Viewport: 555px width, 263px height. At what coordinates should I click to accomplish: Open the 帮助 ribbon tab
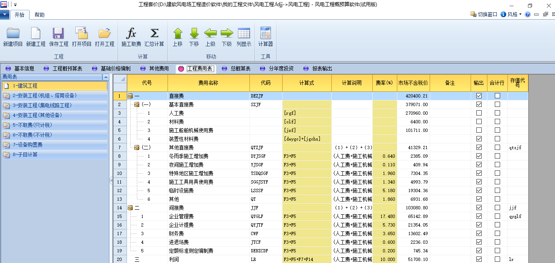tap(40, 15)
